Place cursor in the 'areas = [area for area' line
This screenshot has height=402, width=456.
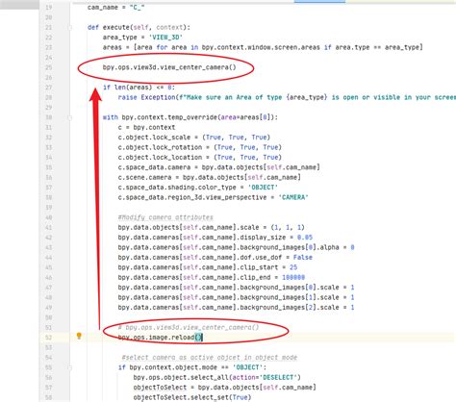click(x=263, y=47)
